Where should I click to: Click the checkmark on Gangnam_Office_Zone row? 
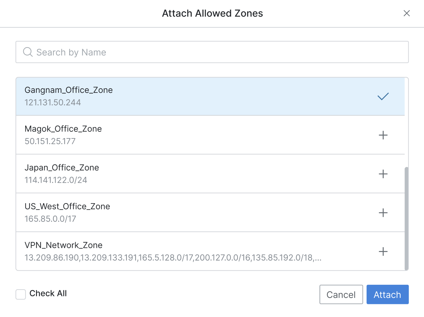(383, 96)
